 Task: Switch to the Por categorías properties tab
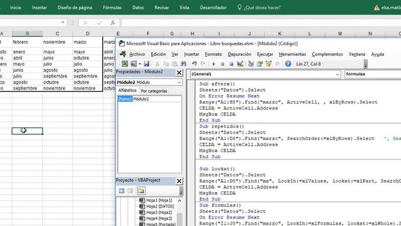(x=154, y=91)
